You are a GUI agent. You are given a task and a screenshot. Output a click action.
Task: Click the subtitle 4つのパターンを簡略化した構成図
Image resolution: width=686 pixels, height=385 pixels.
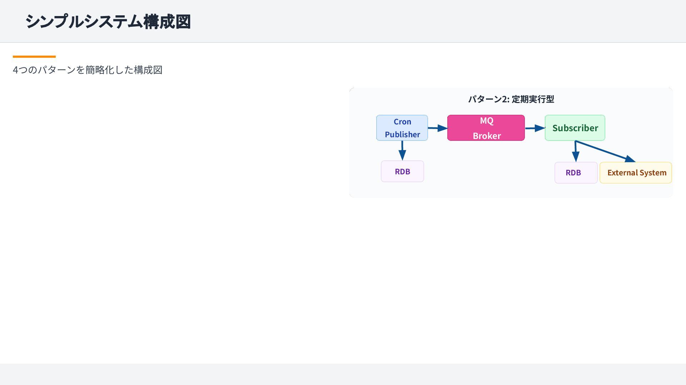click(88, 70)
